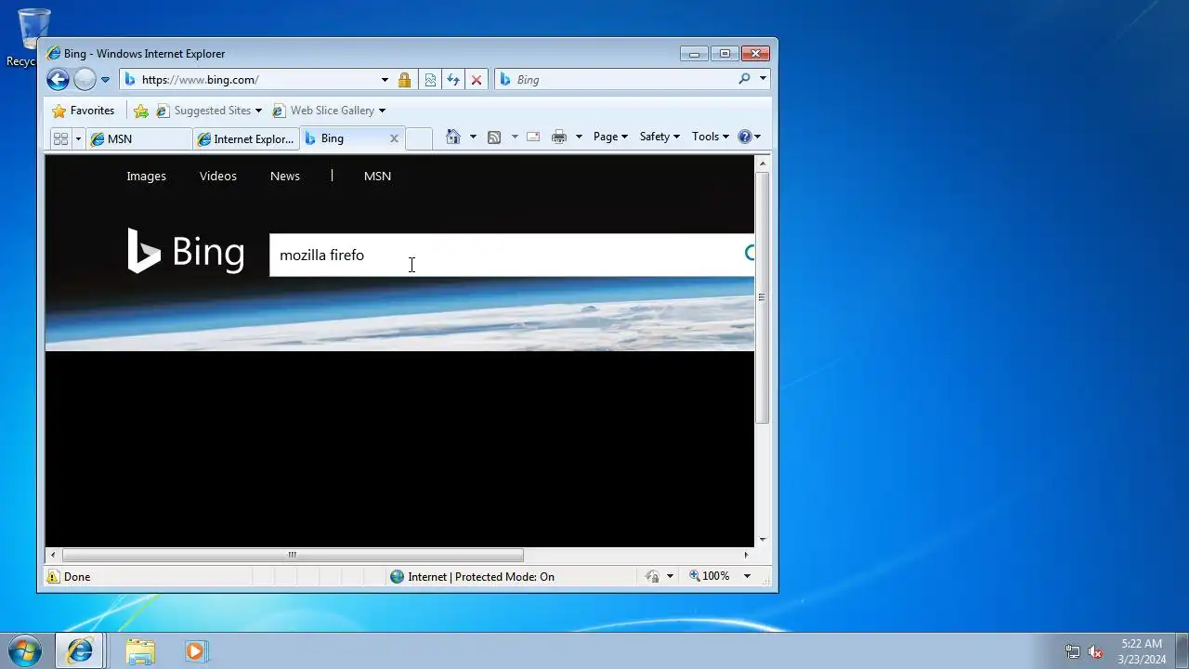
Task: Toggle the Compatibility View button
Action: pos(430,80)
